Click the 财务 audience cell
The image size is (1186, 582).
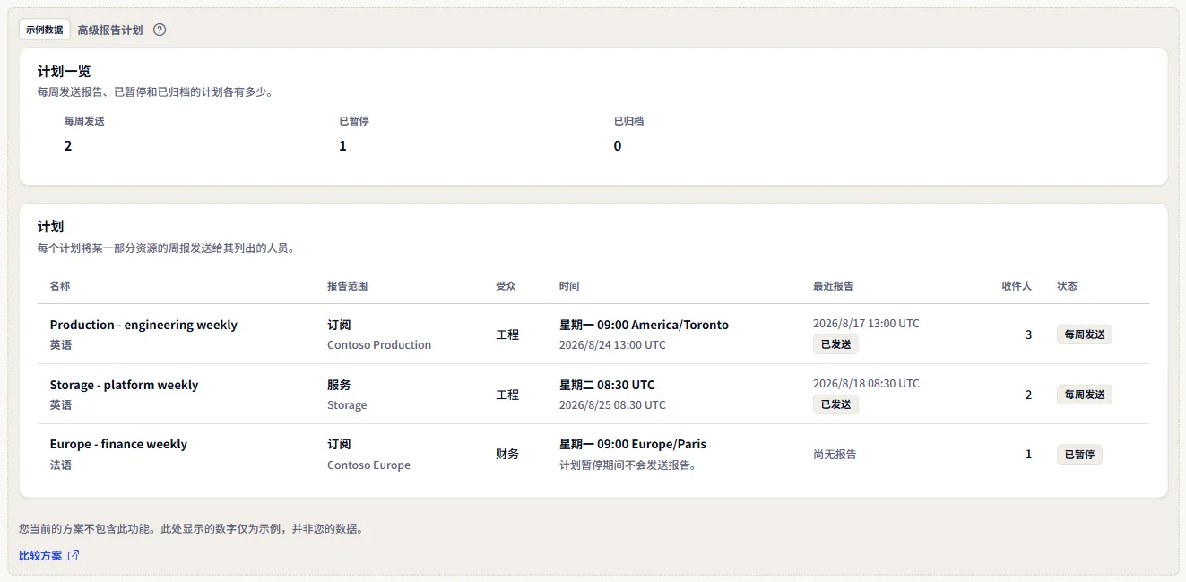tap(507, 454)
